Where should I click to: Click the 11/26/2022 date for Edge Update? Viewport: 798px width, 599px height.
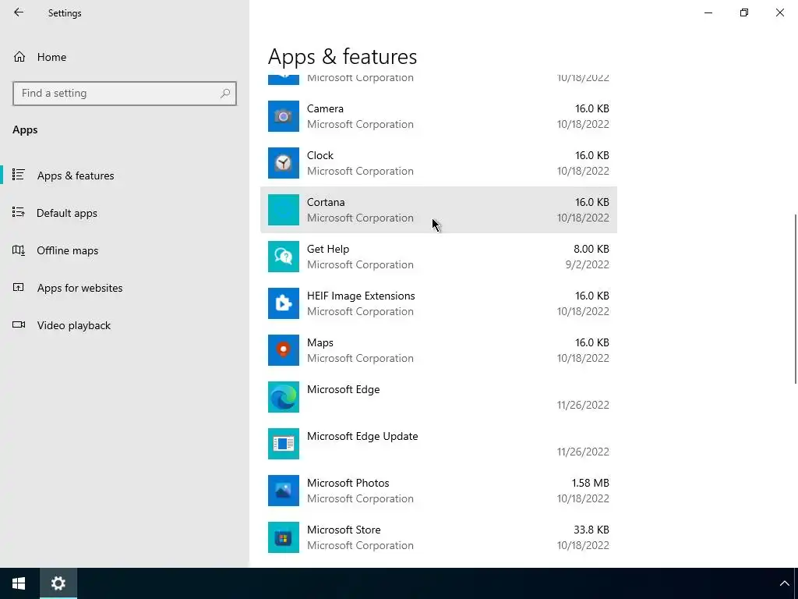[583, 452]
